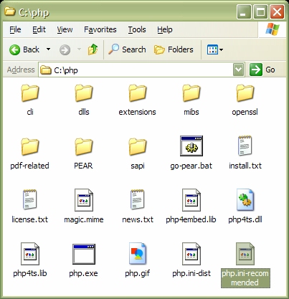Open the Favorites menu

click(100, 29)
